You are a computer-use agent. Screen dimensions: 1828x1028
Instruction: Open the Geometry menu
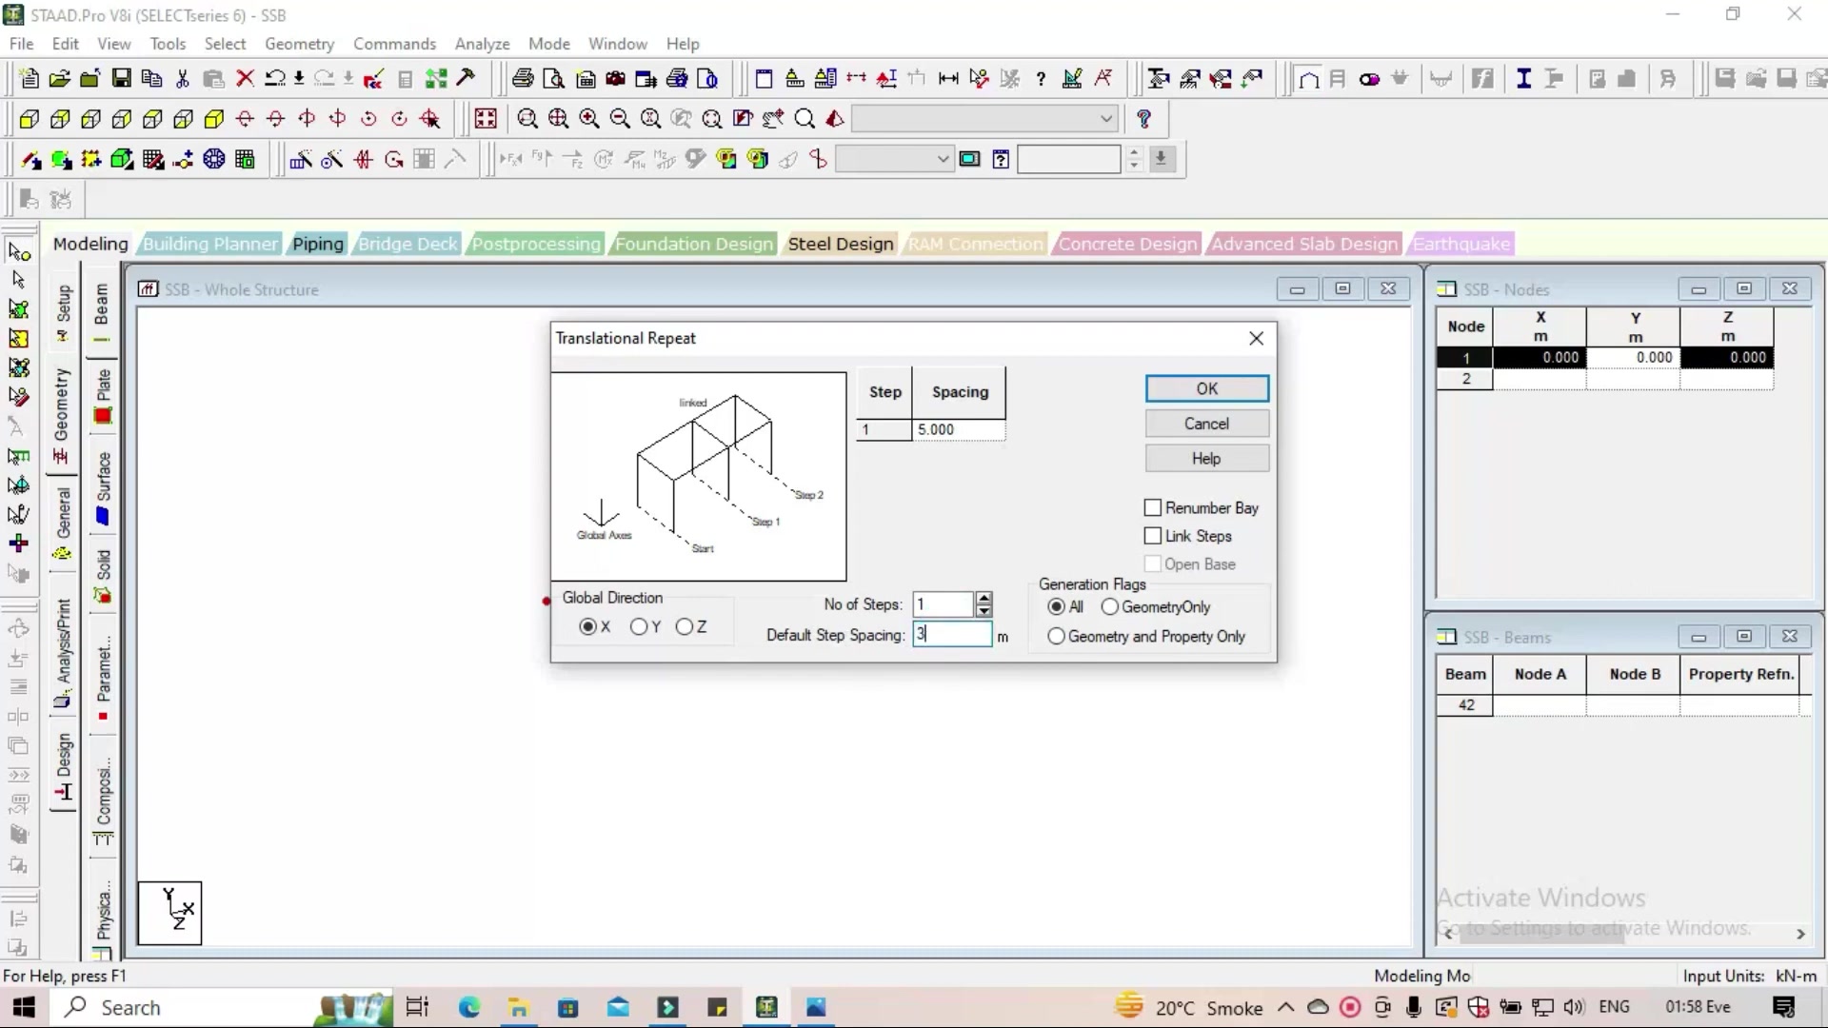pyautogui.click(x=299, y=44)
